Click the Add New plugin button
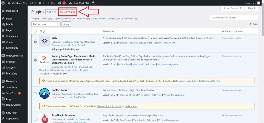 pos(52,12)
